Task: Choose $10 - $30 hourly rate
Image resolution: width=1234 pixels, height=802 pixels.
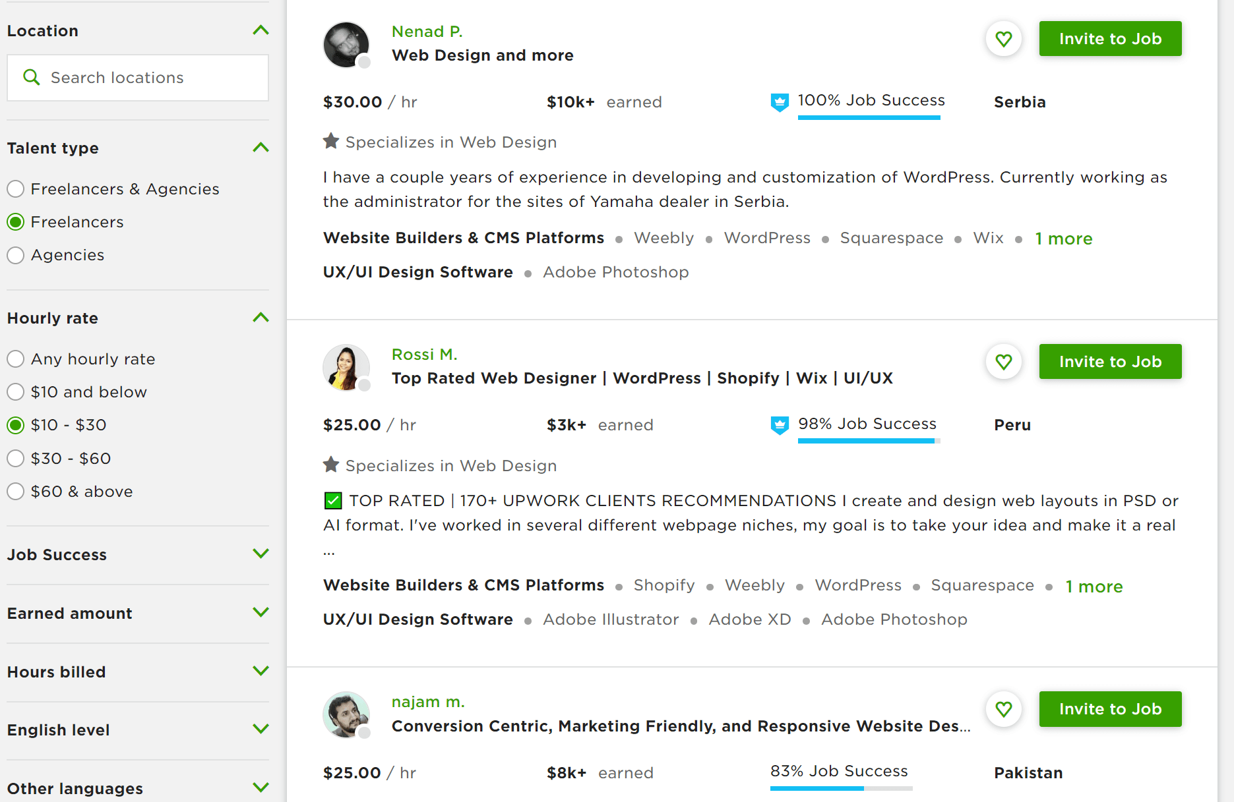Action: (x=16, y=425)
